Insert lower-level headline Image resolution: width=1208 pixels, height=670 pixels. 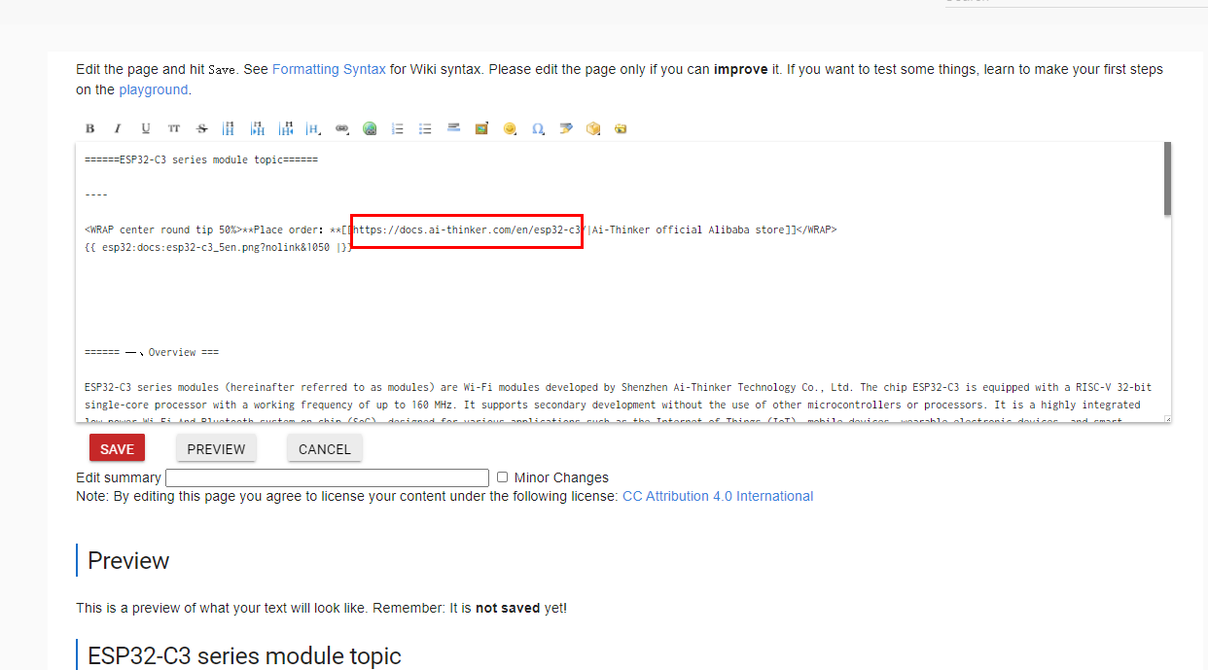pos(258,128)
